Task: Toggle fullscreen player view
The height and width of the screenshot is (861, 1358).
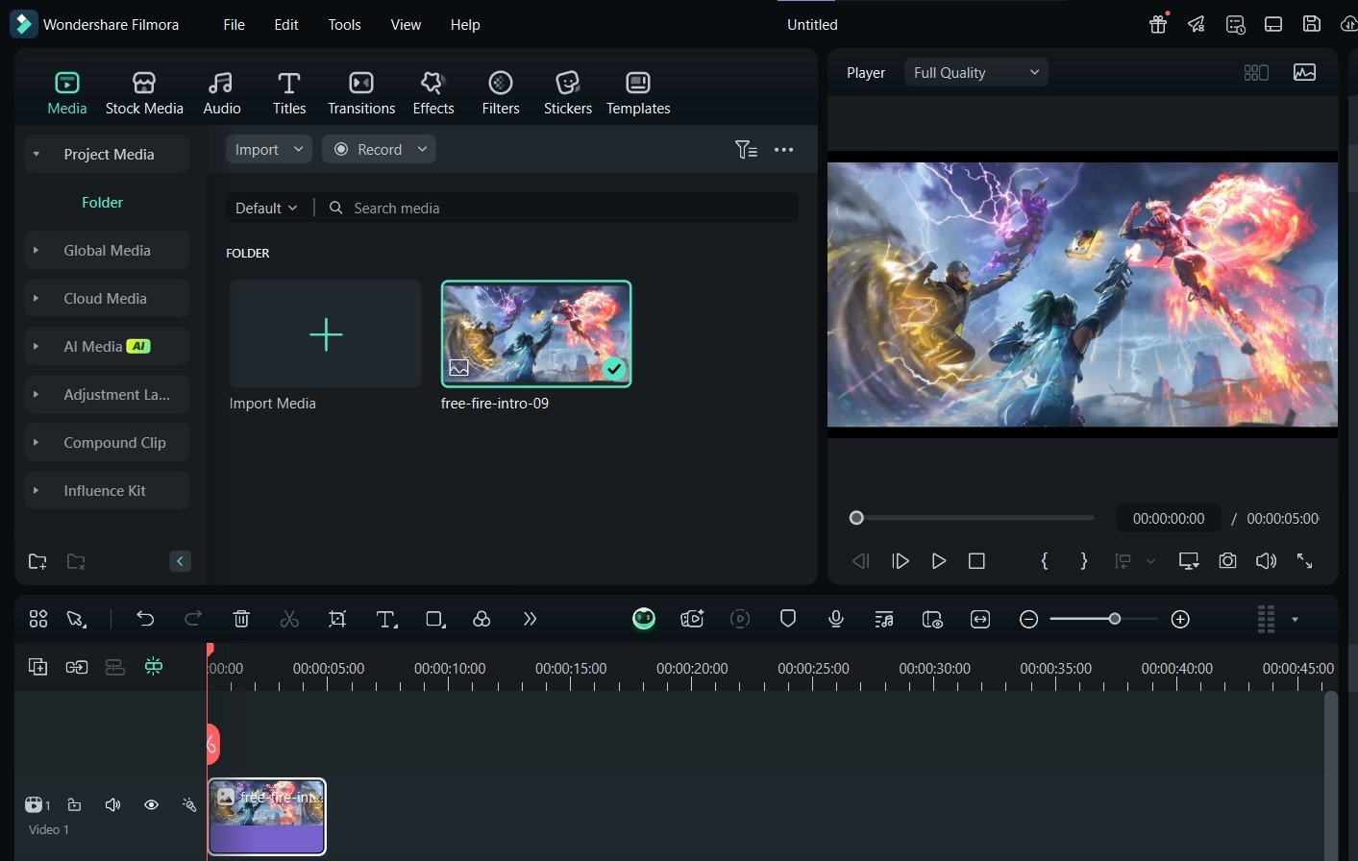Action: [x=1304, y=560]
